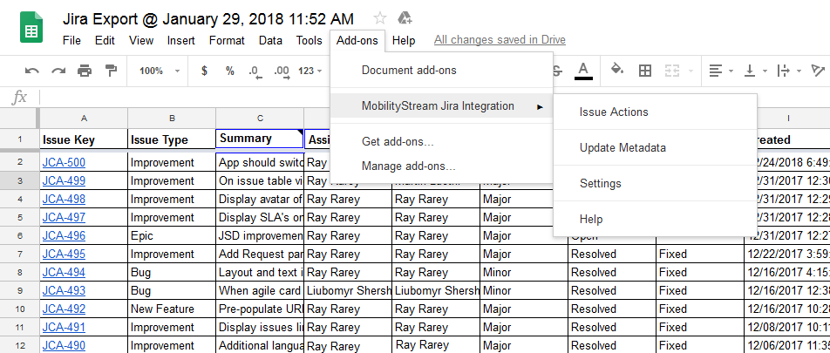Viewport: 830px width, 353px height.
Task: Print the spreadsheet using printer icon
Action: [x=85, y=71]
